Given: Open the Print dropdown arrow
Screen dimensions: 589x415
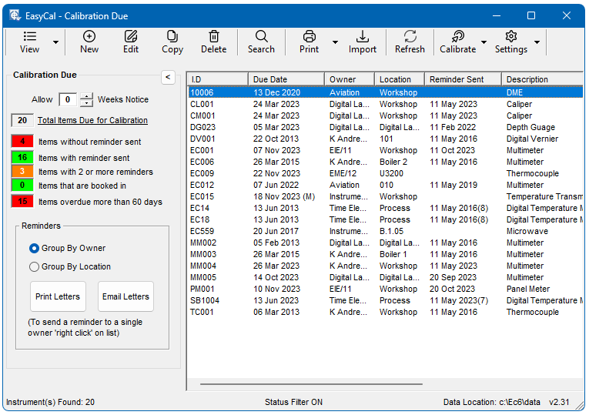Looking at the screenshot, I should [335, 42].
